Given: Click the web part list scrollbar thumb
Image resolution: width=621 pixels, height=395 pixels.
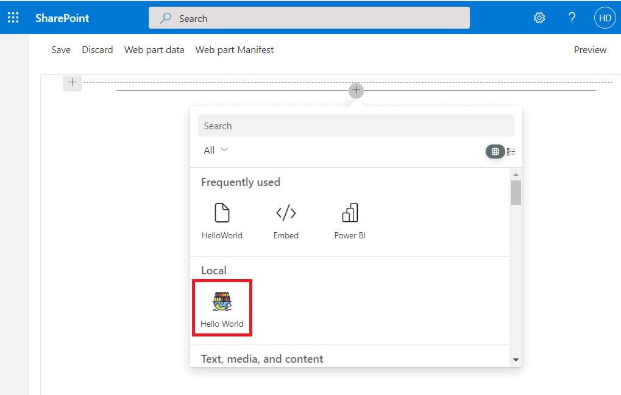Looking at the screenshot, I should [516, 193].
